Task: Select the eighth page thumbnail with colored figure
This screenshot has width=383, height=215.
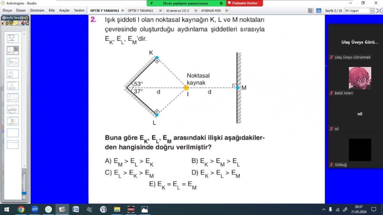Action: (x=13, y=121)
